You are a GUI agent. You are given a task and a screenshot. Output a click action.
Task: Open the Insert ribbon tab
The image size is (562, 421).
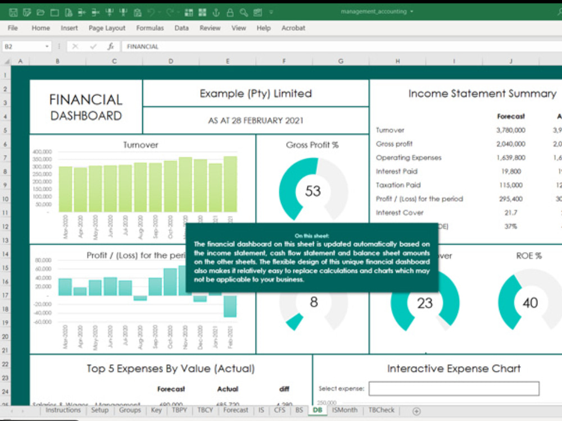click(x=69, y=28)
